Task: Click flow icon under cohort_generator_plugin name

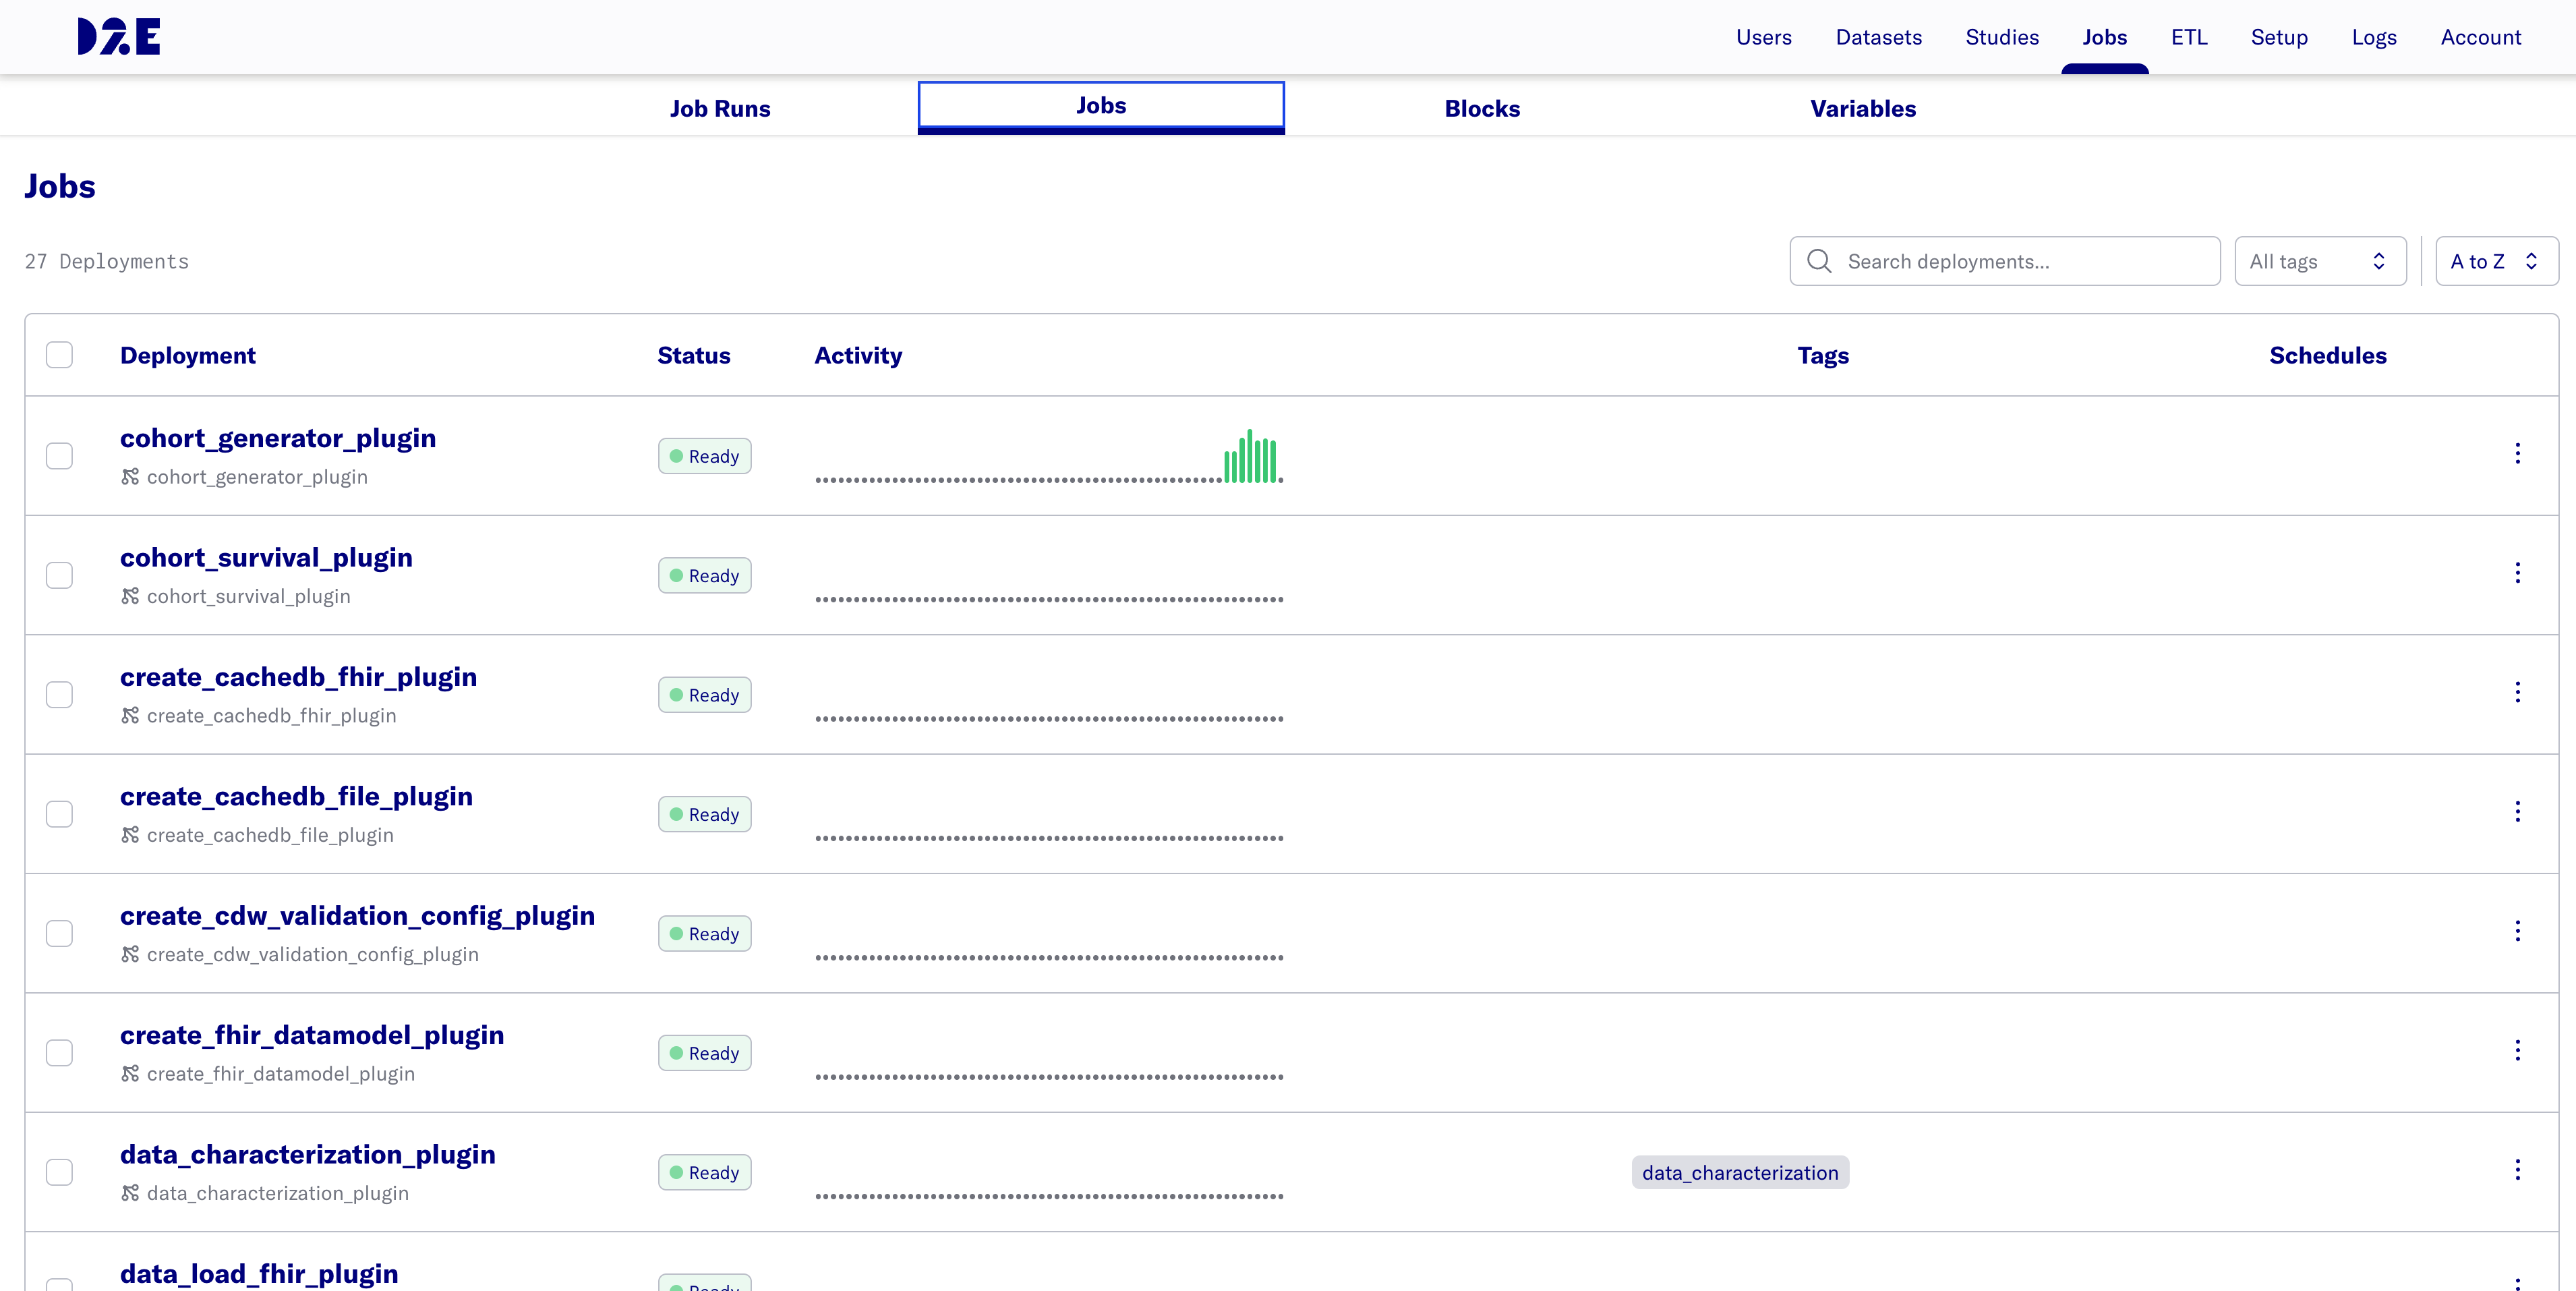Action: (130, 477)
